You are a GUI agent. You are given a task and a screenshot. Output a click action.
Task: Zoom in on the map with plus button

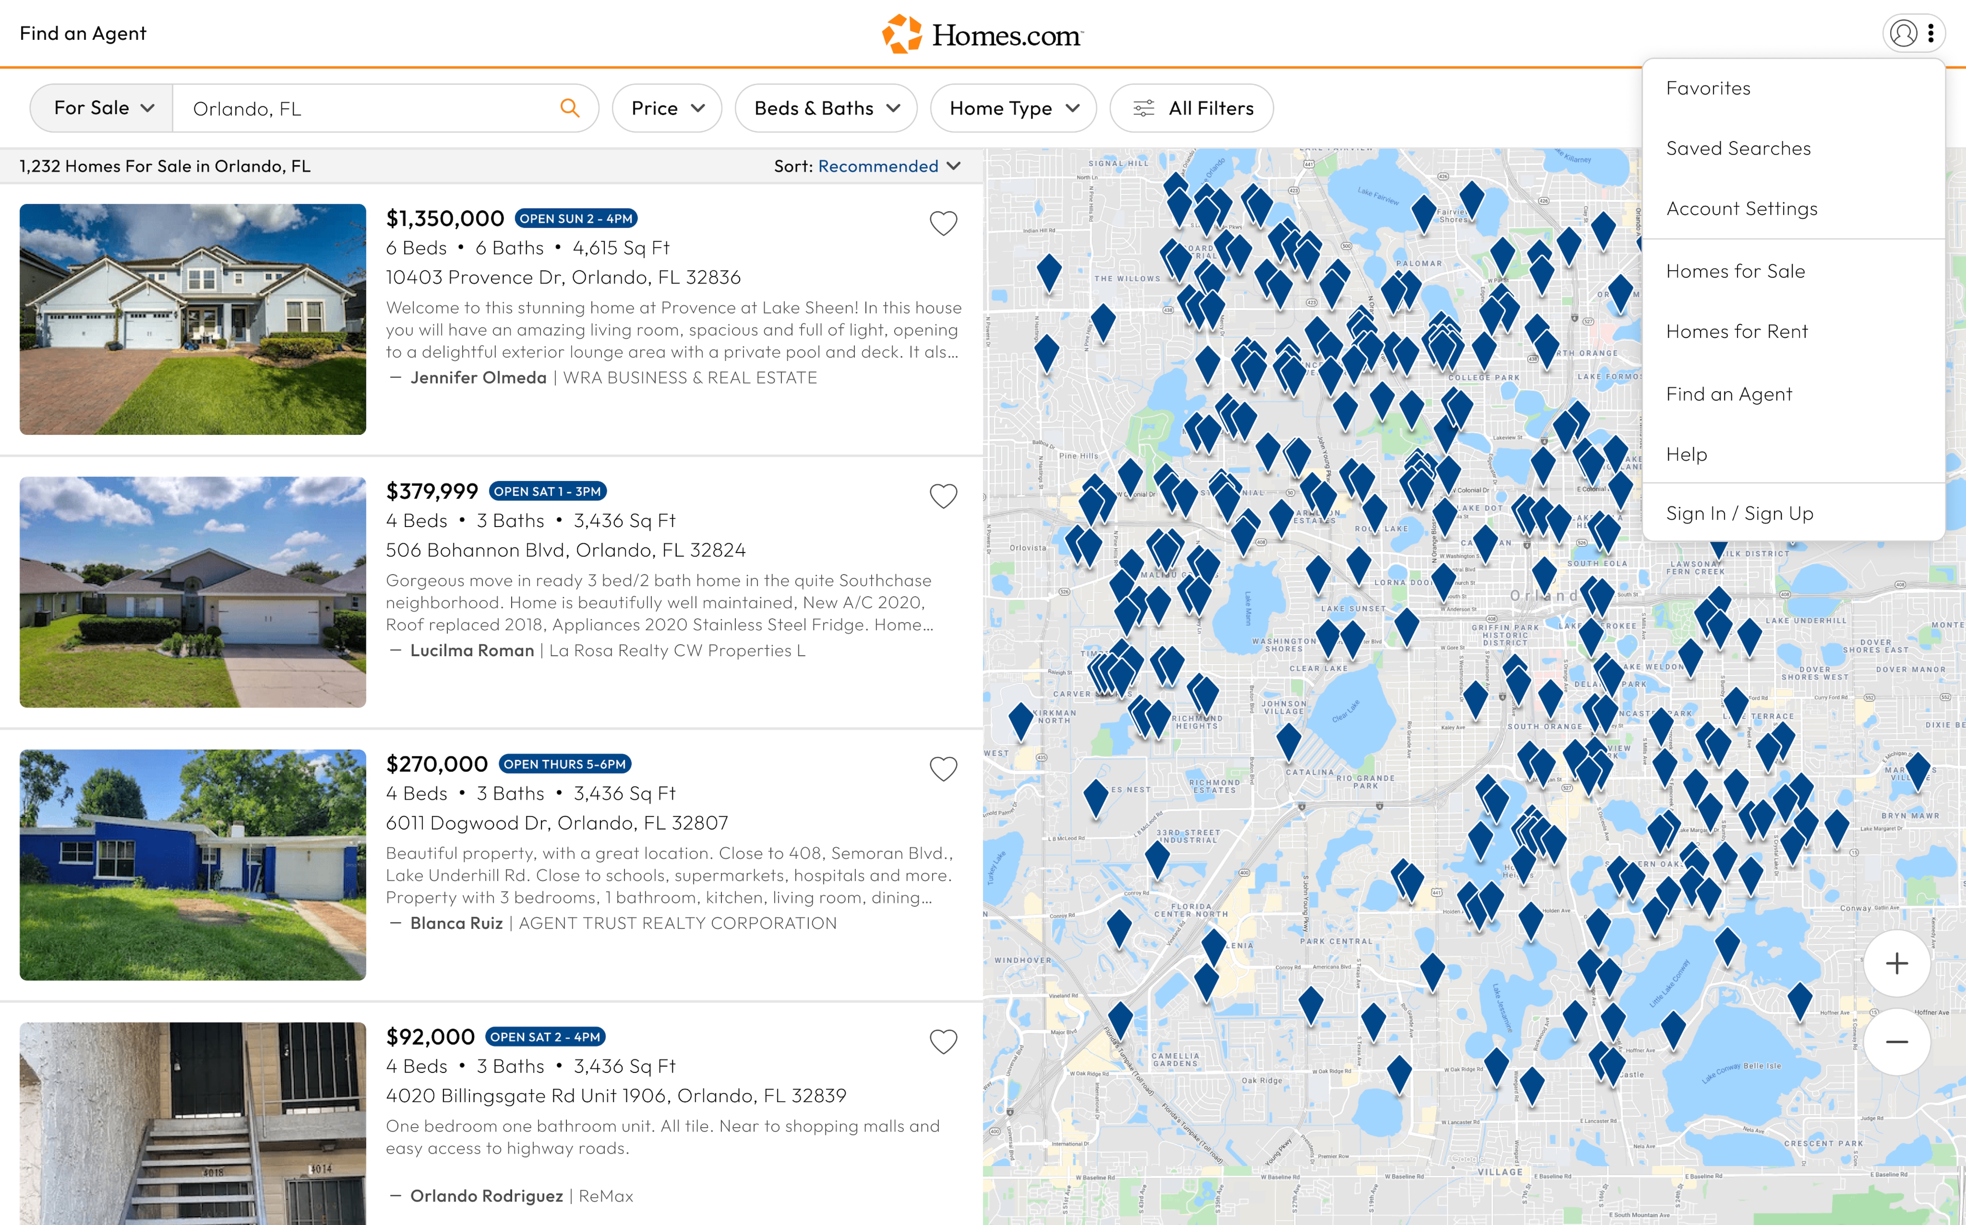(1897, 963)
